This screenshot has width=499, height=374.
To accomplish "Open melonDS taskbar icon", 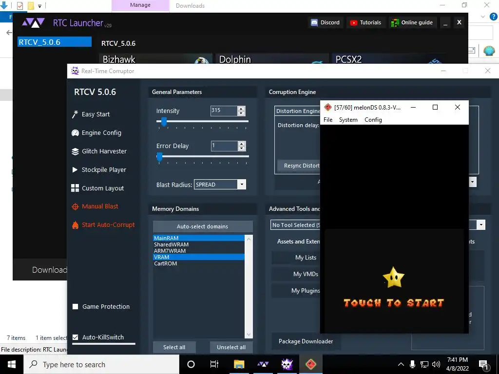I will (x=310, y=364).
